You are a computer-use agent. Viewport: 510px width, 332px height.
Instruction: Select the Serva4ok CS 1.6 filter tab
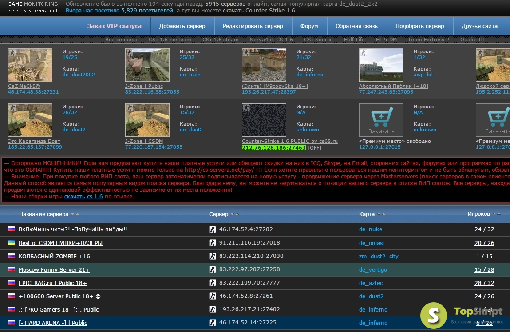(x=271, y=40)
